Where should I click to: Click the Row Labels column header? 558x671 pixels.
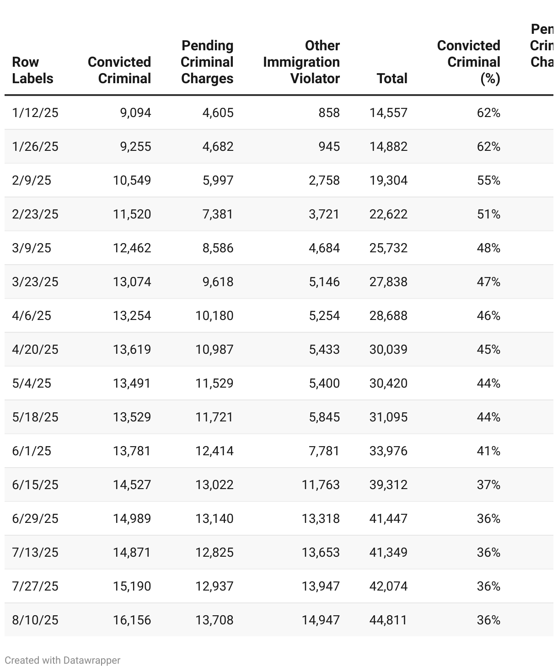point(32,70)
